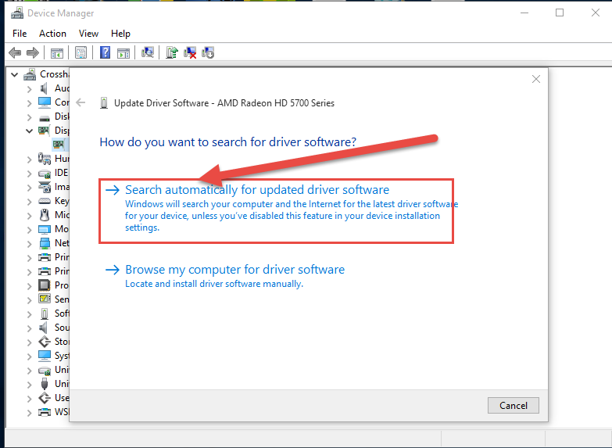The height and width of the screenshot is (448, 612).
Task: Maximize the Device Manager window
Action: [560, 13]
